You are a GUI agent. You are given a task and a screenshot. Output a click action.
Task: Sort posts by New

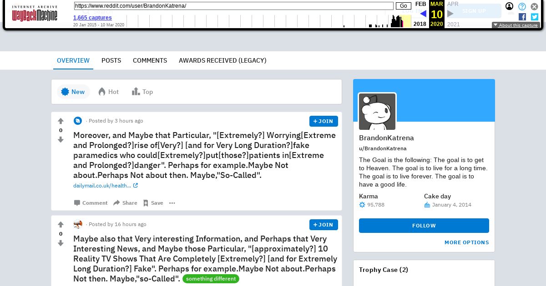[73, 92]
